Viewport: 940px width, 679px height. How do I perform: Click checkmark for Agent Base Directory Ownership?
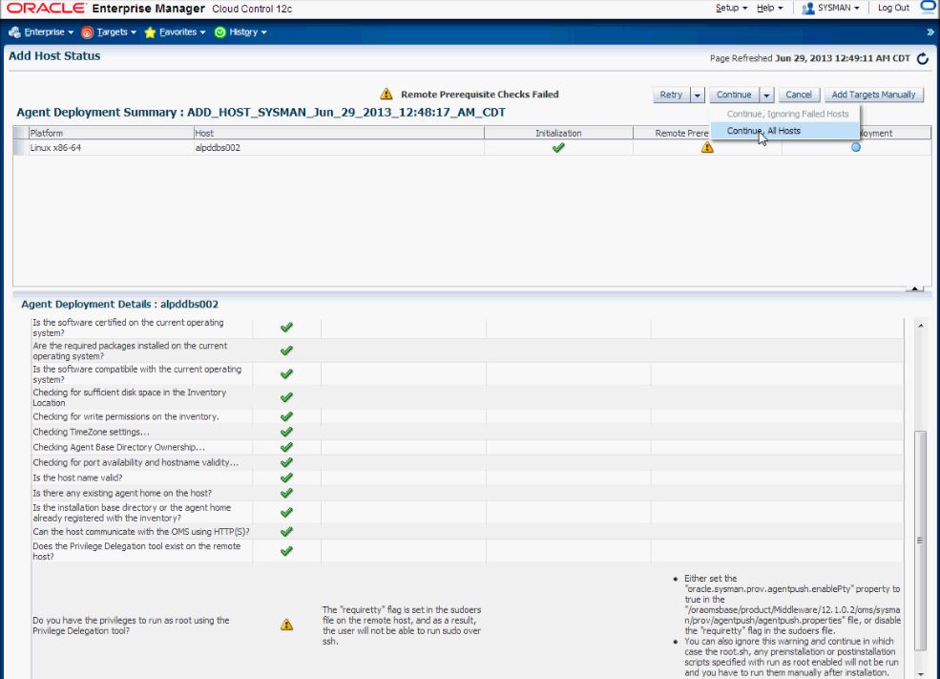[x=286, y=448]
